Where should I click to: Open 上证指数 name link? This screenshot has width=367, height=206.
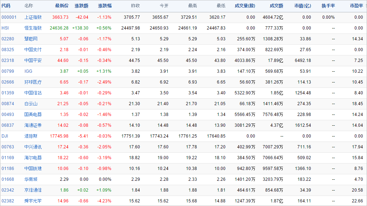click(33, 17)
